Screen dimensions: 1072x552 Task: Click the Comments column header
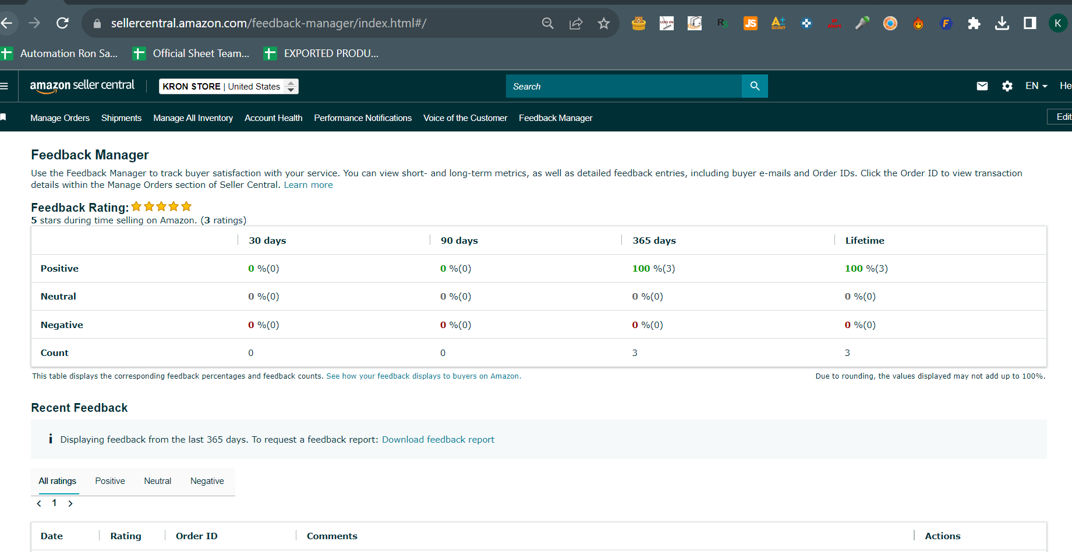click(x=332, y=536)
